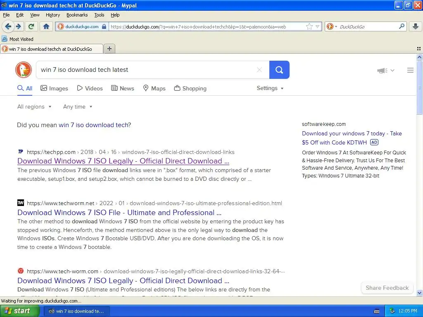The width and height of the screenshot is (423, 317).
Task: Open the View menu
Action: tap(35, 15)
